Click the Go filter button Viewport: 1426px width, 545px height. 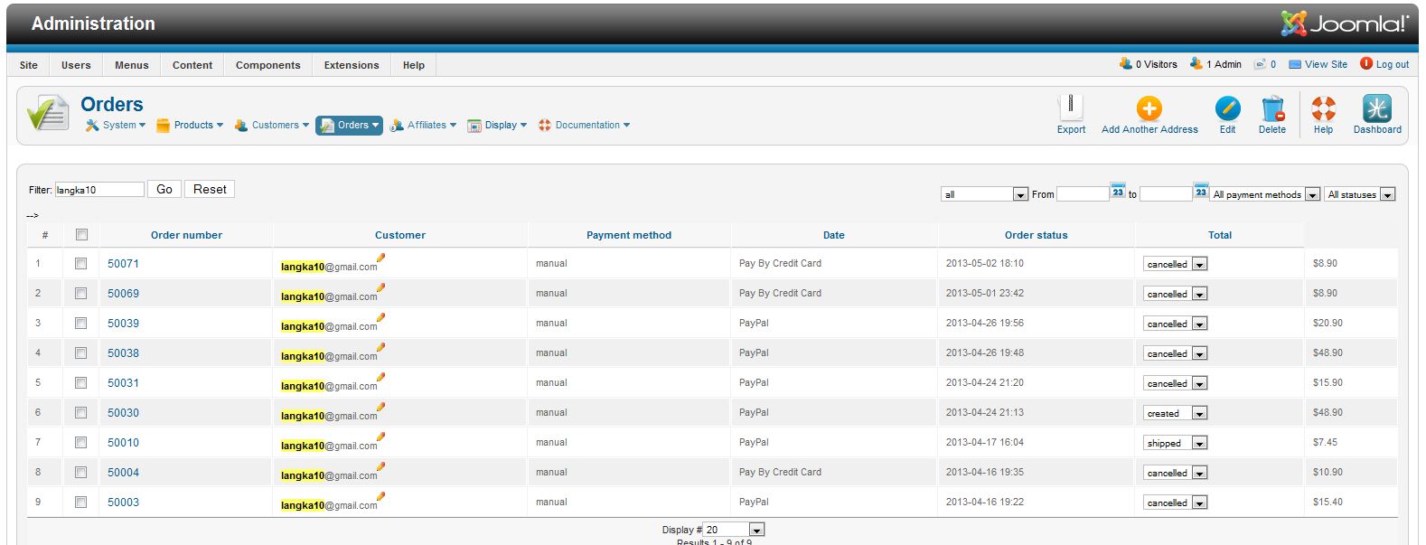[x=164, y=189]
